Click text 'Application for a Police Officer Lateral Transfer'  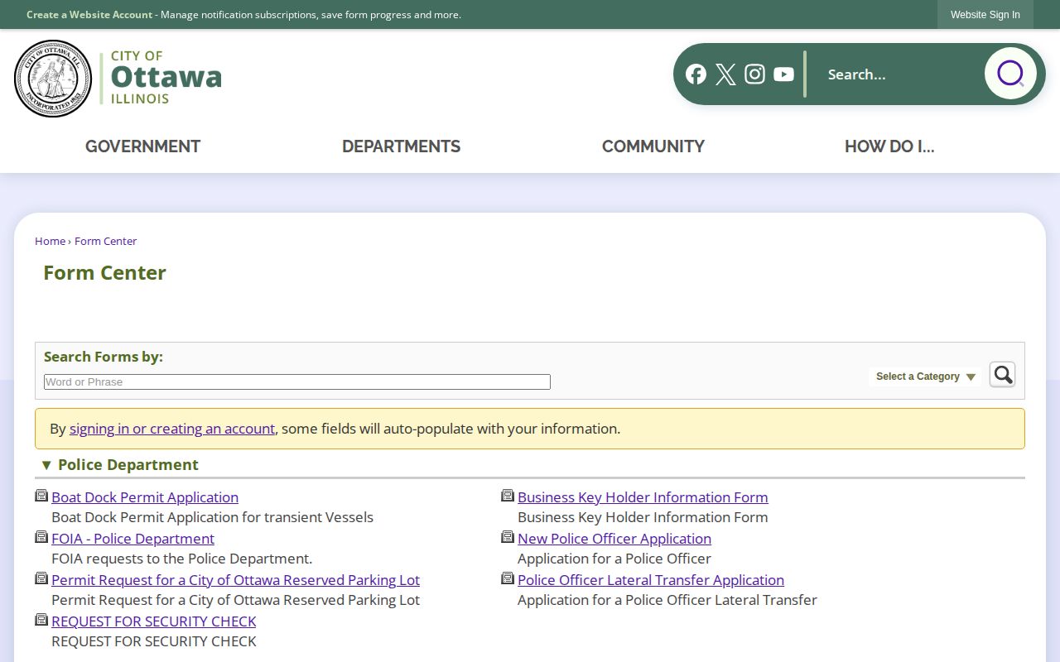667,600
